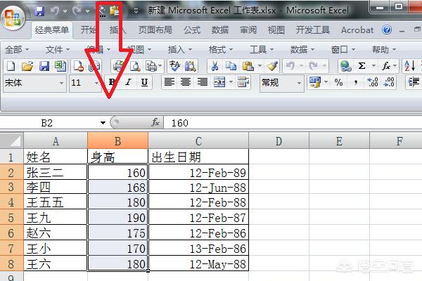The width and height of the screenshot is (422, 281).
Task: Click the merge and center icon
Action: tap(219, 82)
